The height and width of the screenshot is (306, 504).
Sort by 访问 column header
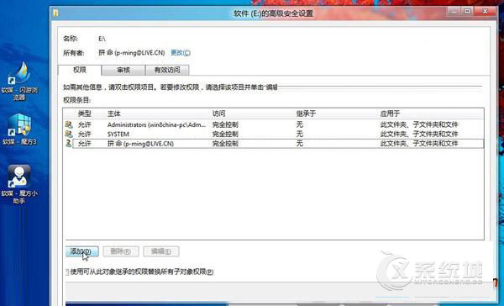pos(219,113)
